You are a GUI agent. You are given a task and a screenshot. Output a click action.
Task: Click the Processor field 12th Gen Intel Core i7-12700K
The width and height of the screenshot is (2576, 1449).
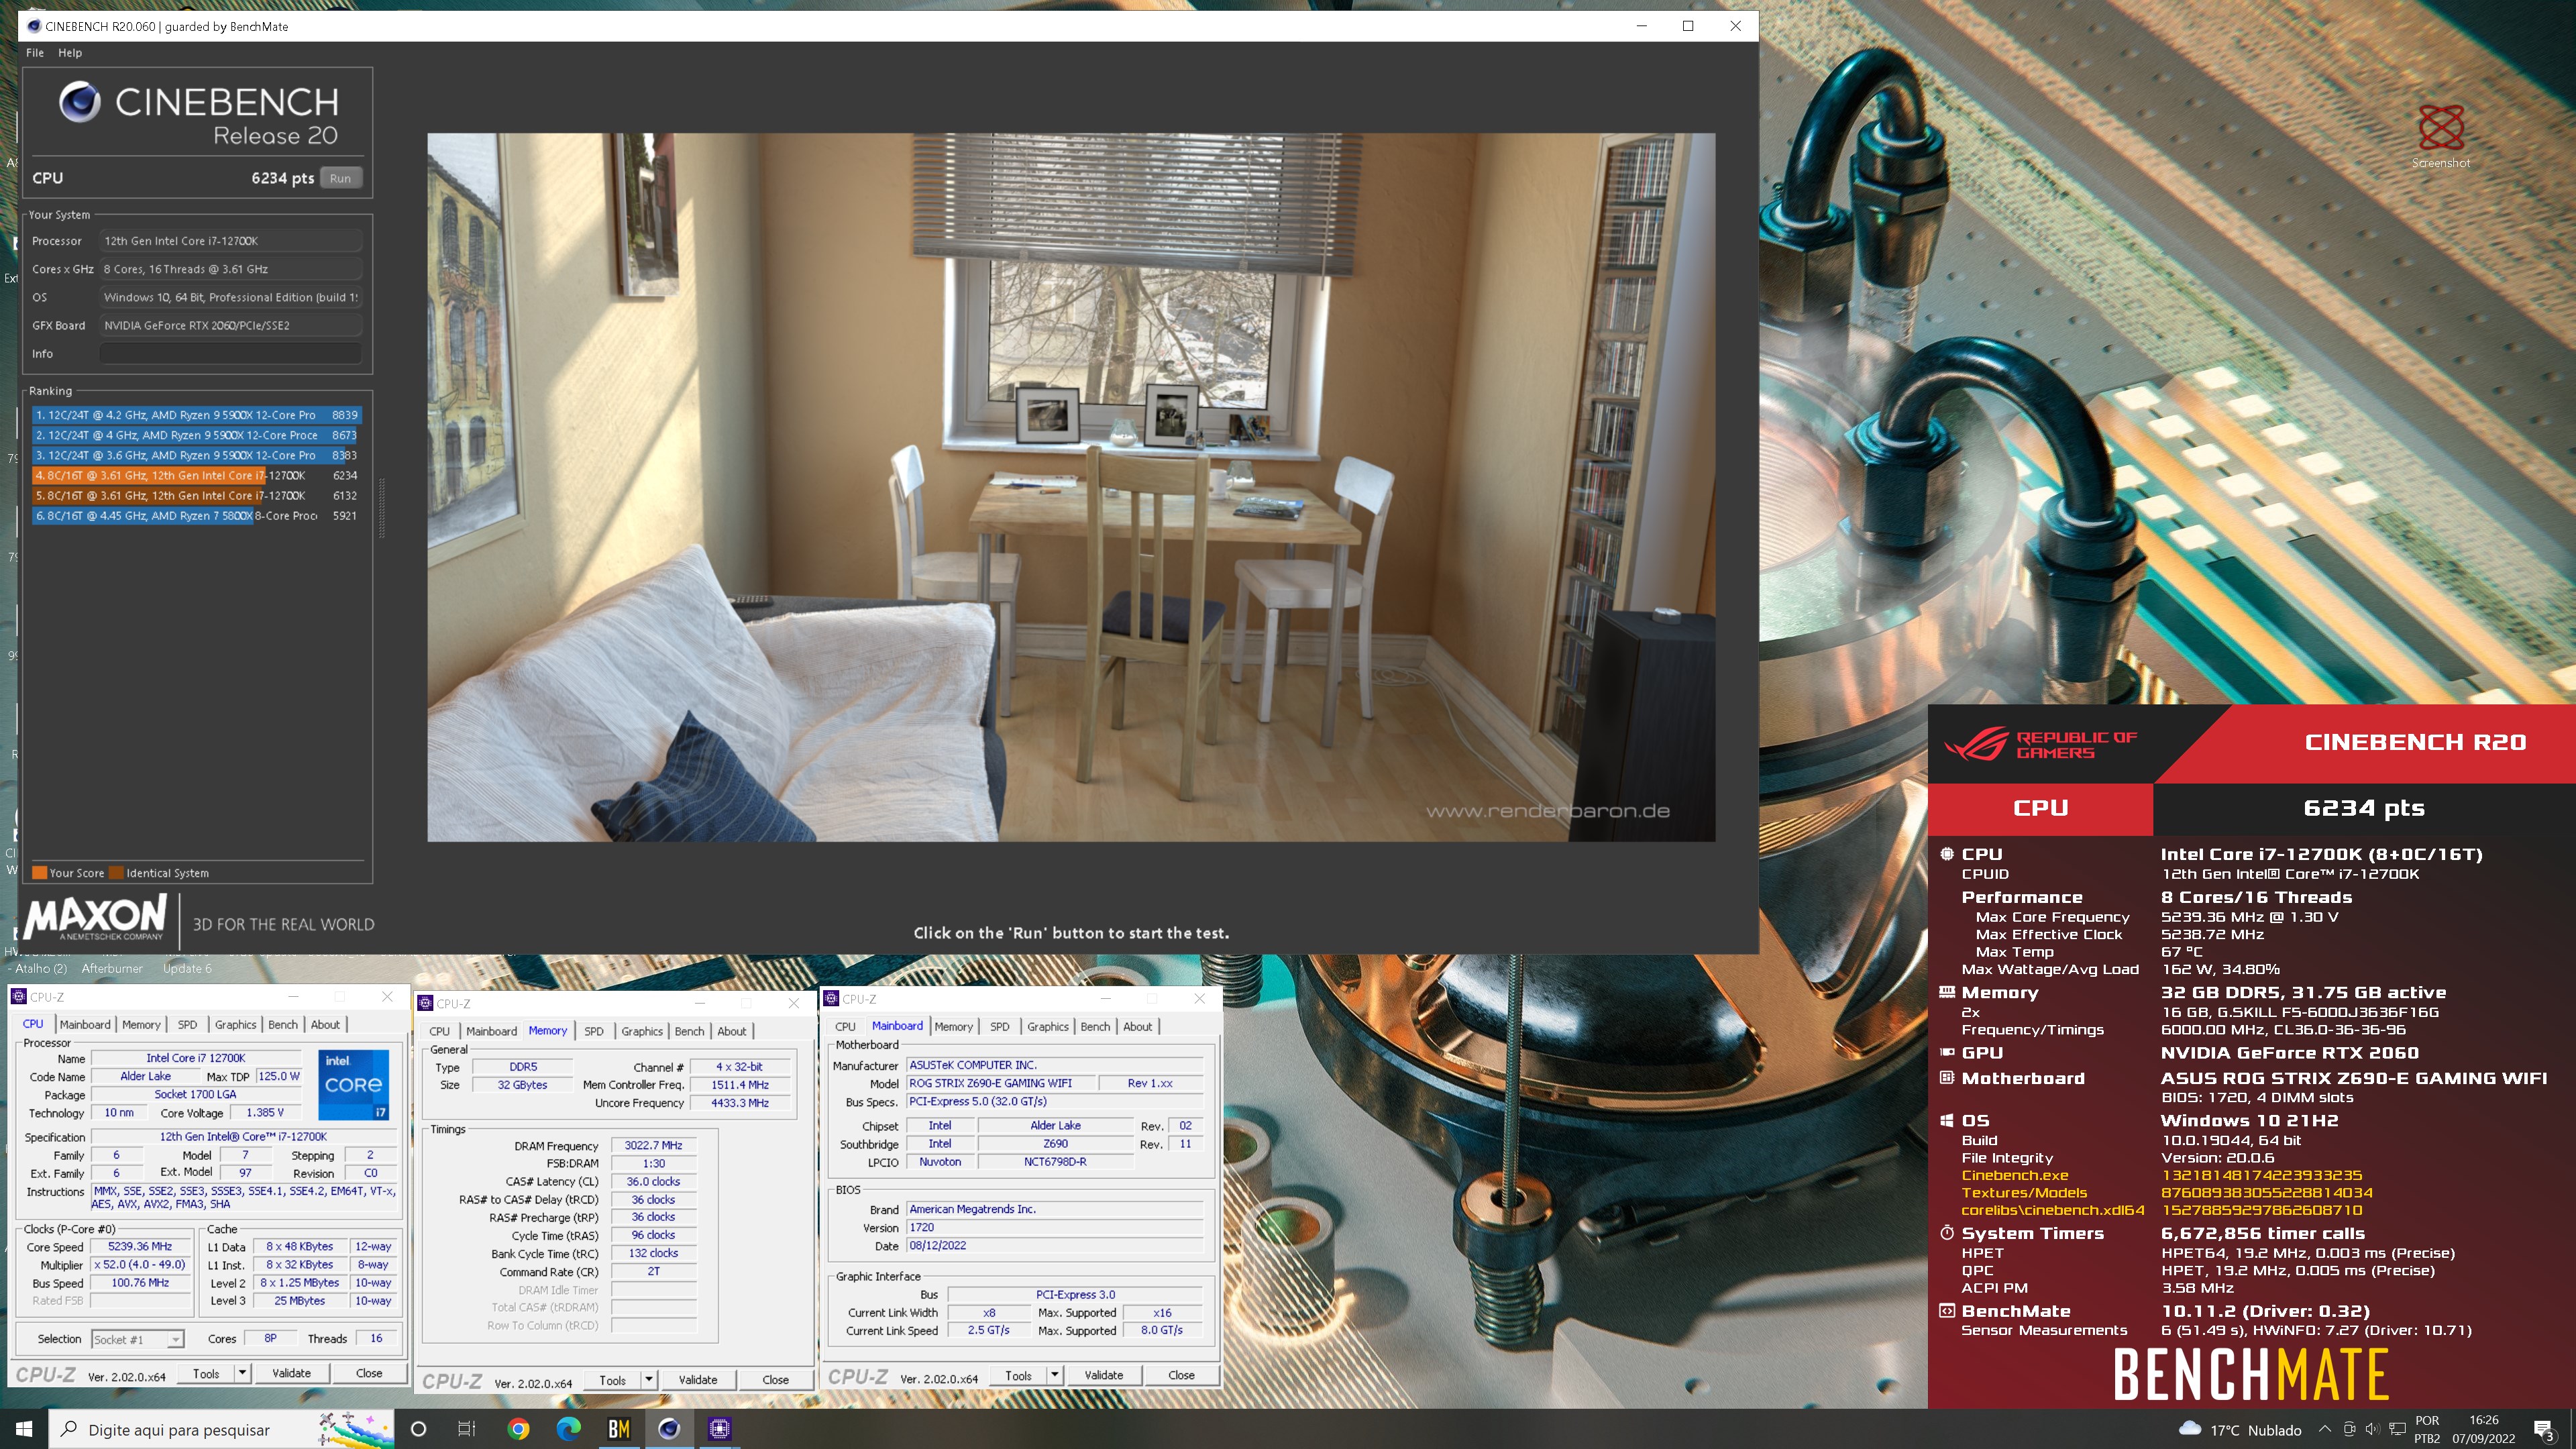231,241
